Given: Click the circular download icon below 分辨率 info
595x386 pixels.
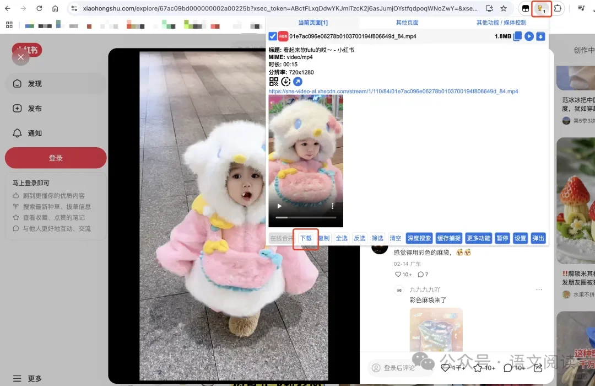Looking at the screenshot, I should click(x=285, y=81).
